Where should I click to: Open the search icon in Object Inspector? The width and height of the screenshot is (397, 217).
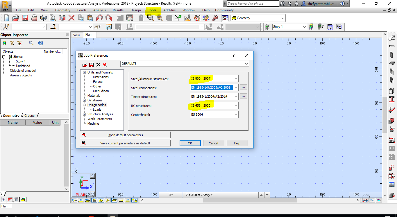tap(31, 43)
